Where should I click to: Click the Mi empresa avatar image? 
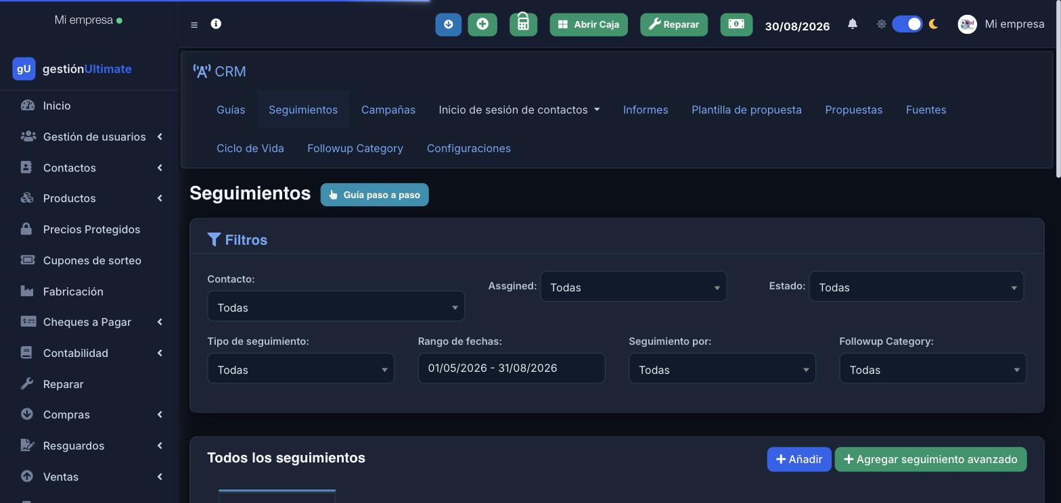click(968, 24)
